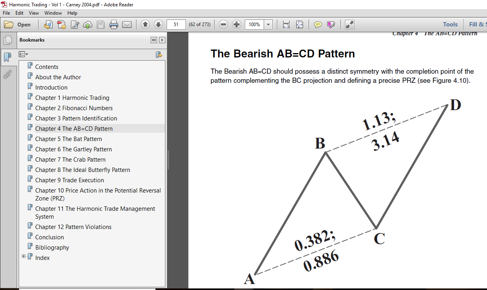Click the Print file icon
Viewport: 487px width, 290px height.
(114, 25)
